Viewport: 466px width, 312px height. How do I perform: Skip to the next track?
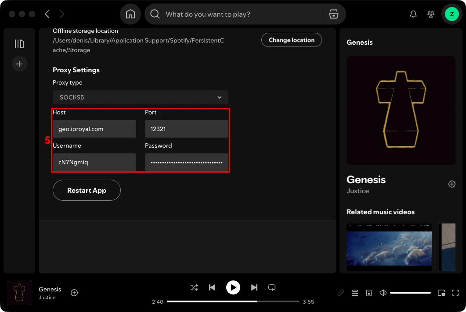click(254, 287)
